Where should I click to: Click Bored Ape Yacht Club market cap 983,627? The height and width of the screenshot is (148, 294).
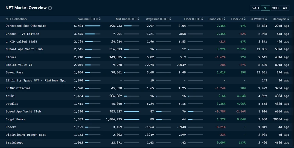pyautogui.click(x=116, y=111)
